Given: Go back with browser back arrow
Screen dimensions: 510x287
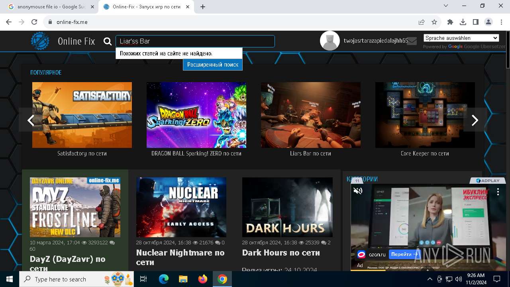Looking at the screenshot, I should click(9, 22).
